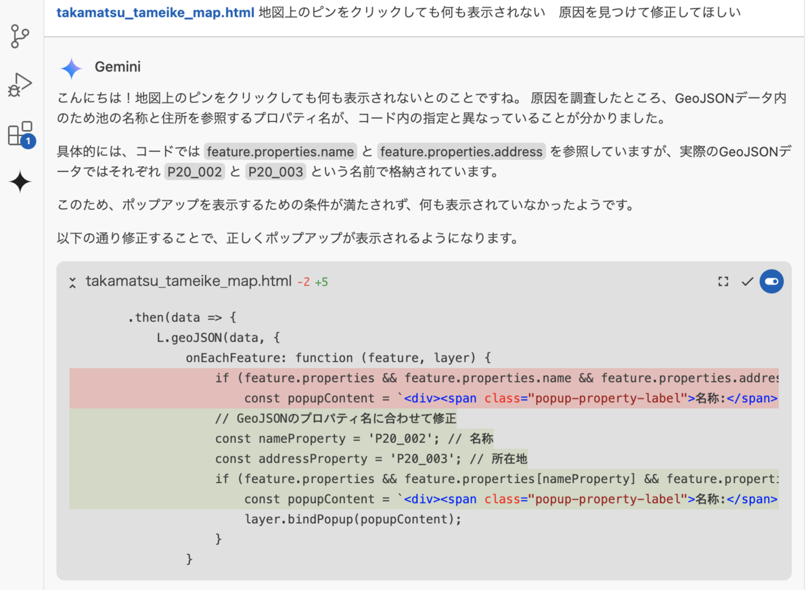
Task: Click the green comment line 'GeoJSONのプロパティ名に合わせて修正'
Action: [x=336, y=419]
